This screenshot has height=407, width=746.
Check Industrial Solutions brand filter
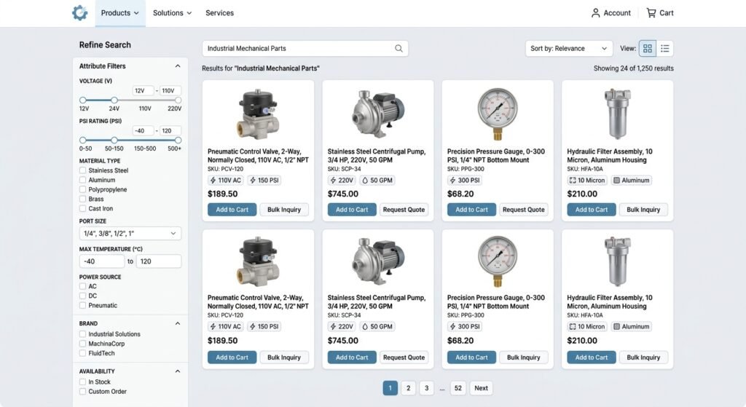(83, 333)
